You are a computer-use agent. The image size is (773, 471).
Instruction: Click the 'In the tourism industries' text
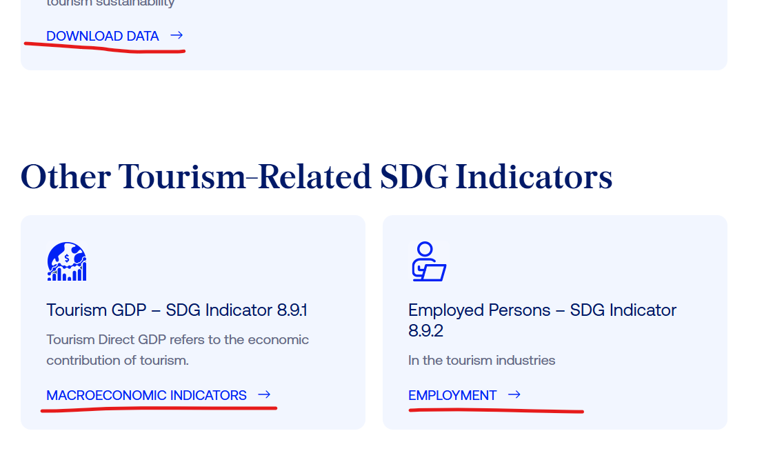[x=481, y=360]
